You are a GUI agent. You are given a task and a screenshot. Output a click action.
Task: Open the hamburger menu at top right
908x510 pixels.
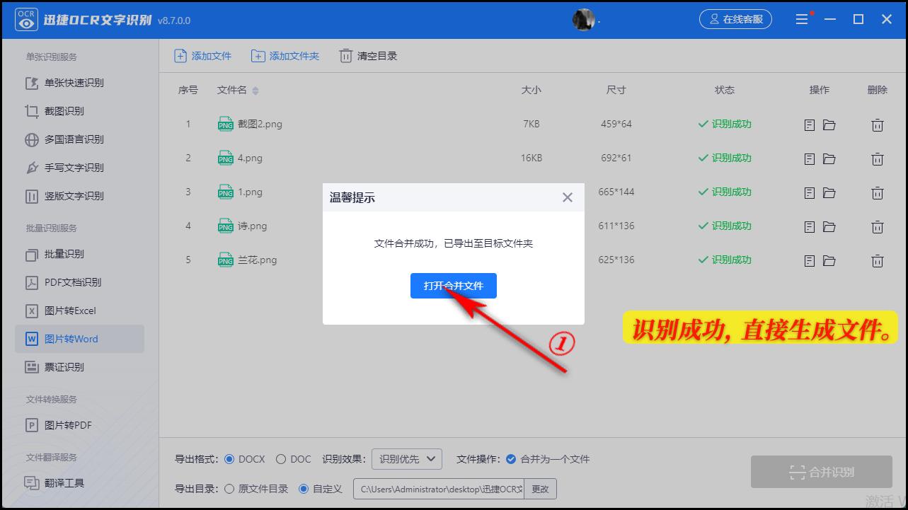pos(802,19)
